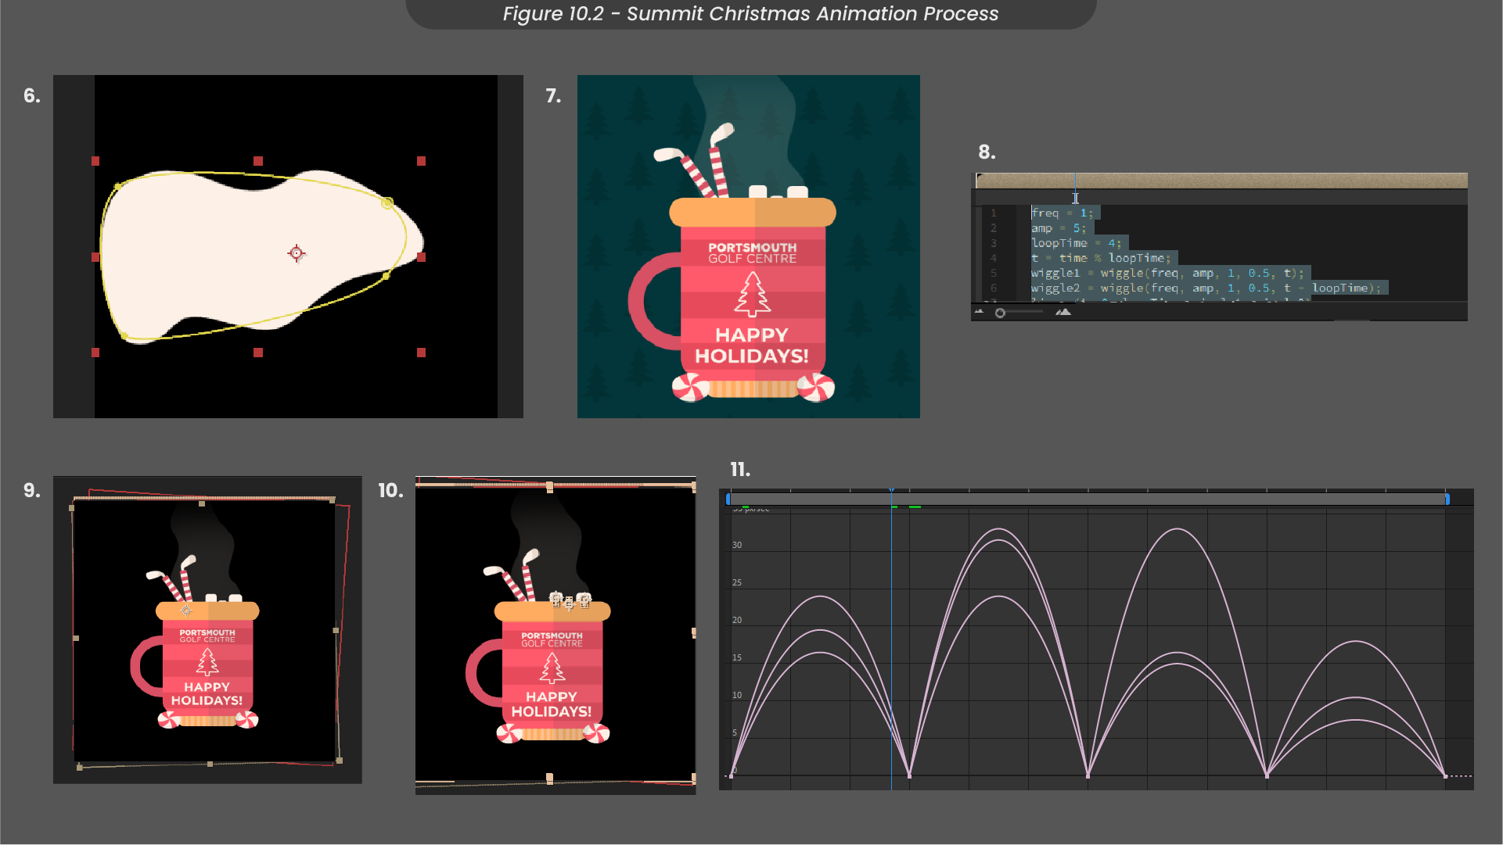The image size is (1503, 845).
Task: Click the bottom-center transform handle in panel 10
Action: 549,779
